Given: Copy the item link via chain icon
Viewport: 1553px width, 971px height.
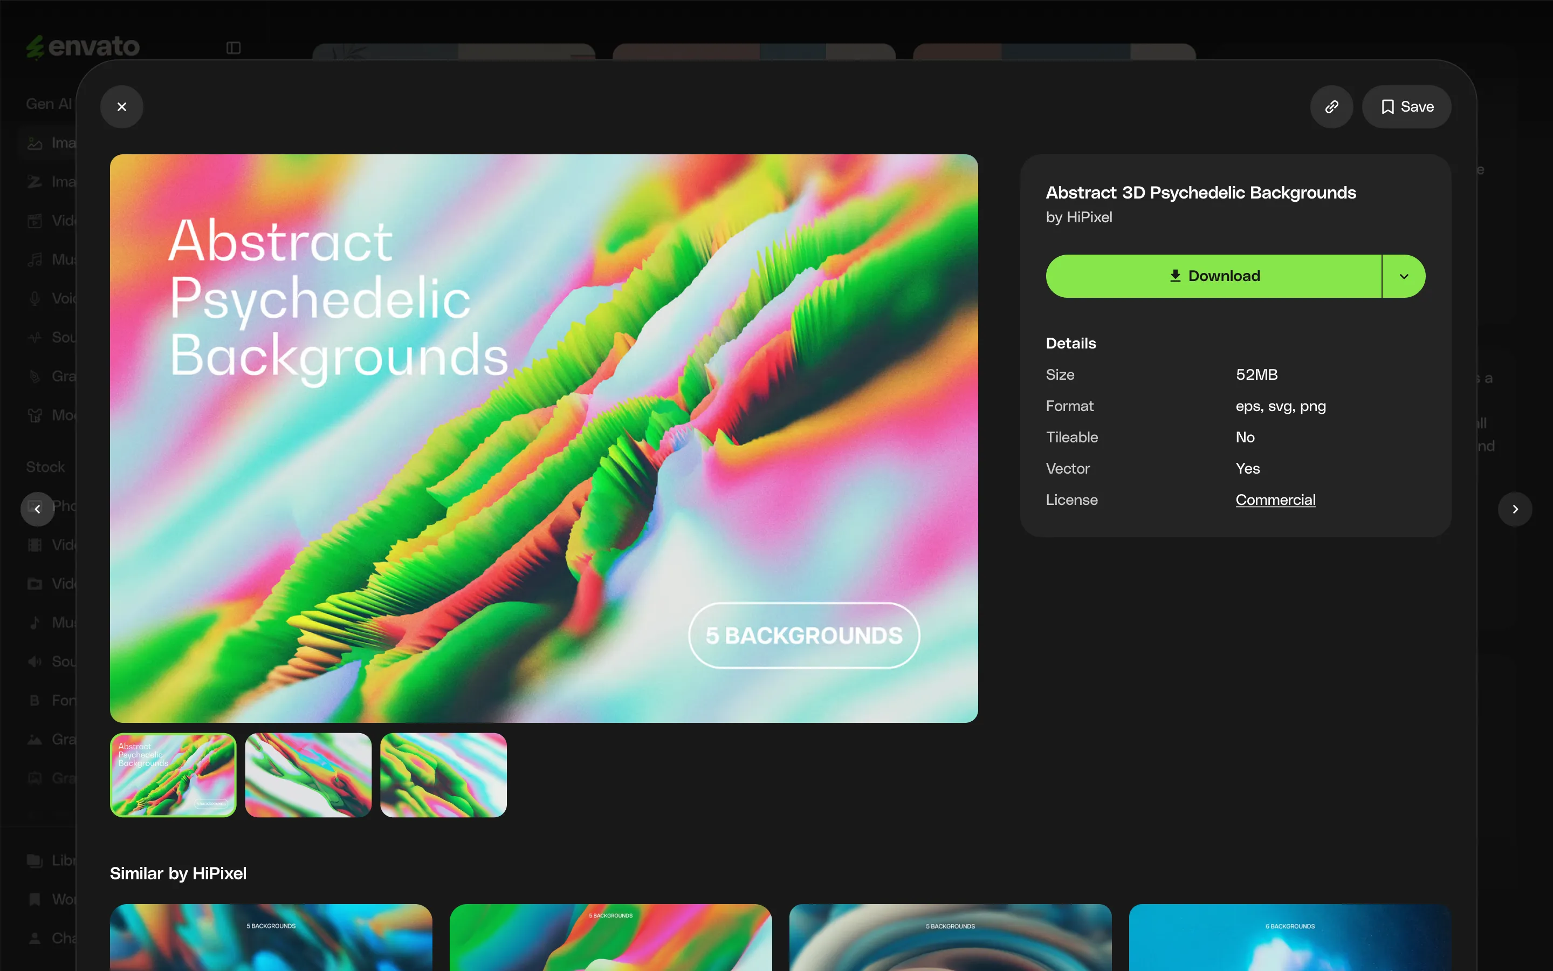Looking at the screenshot, I should click(1331, 107).
